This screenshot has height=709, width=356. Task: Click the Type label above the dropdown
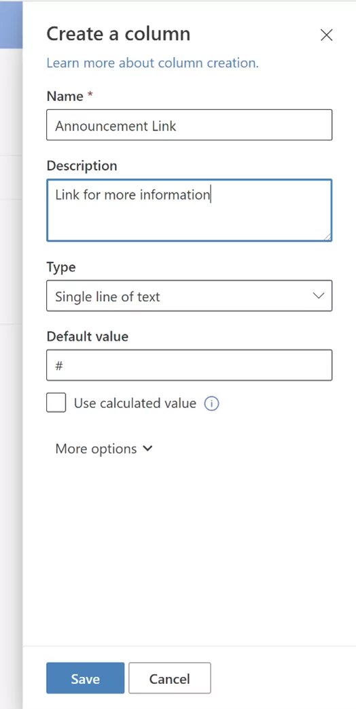61,267
